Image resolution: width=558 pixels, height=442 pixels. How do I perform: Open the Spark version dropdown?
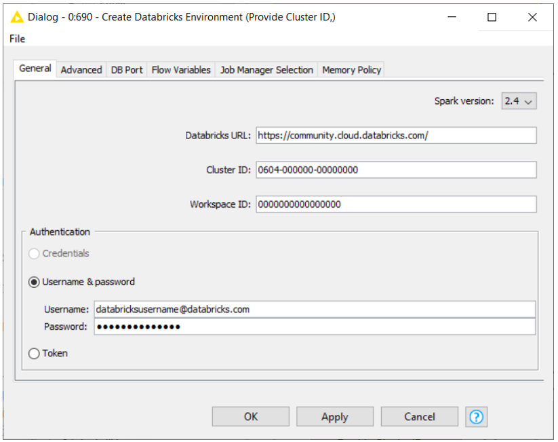(519, 101)
